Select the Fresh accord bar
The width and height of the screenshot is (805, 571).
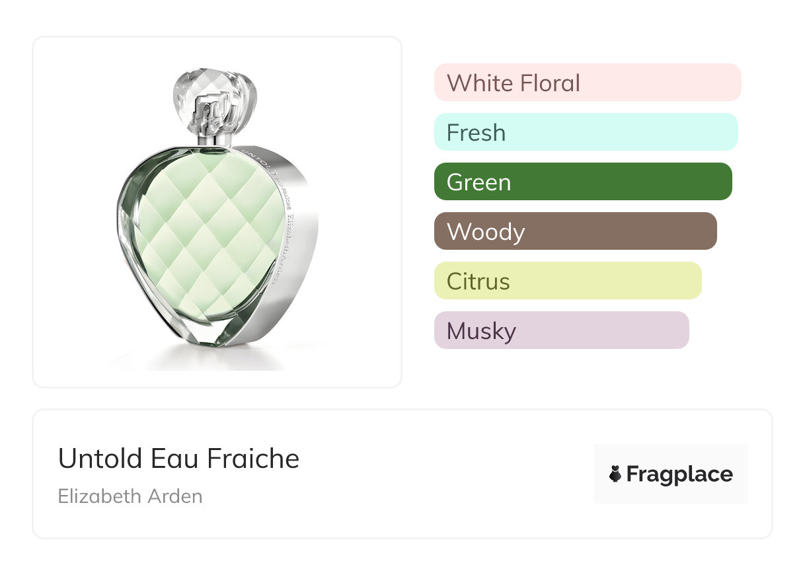tap(586, 132)
